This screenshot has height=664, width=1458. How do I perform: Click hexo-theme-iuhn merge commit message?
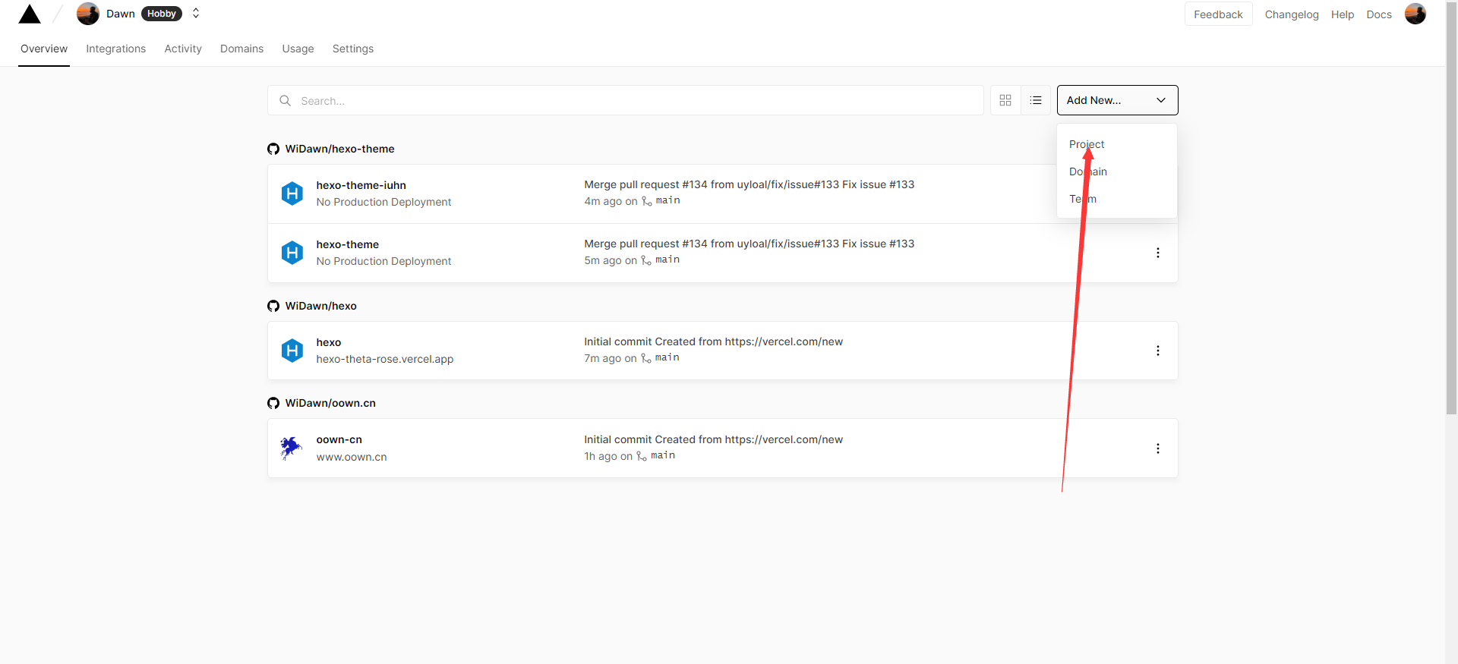(x=749, y=184)
